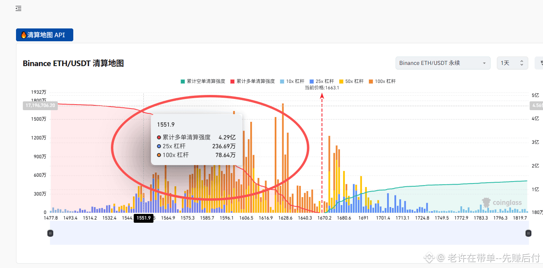Open the 清算地图 API button
The image size is (543, 268).
44,35
